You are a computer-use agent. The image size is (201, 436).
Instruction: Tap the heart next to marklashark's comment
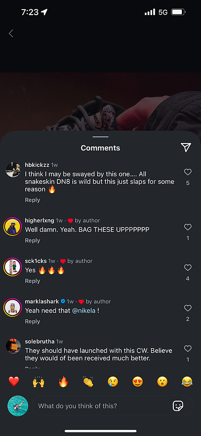pos(188,308)
